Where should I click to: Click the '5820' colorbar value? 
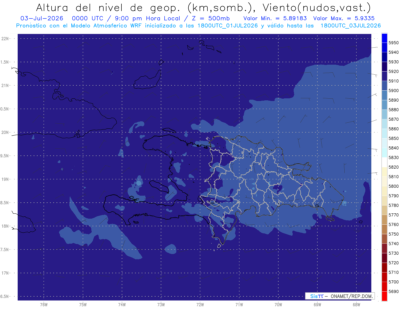pos(394,167)
